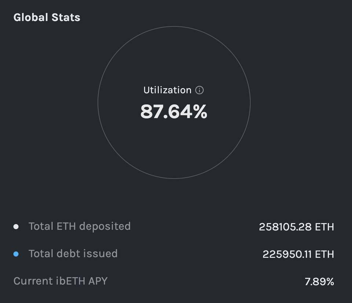Image resolution: width=352 pixels, height=303 pixels.
Task: Click the bottom edge of the utilization ring
Action: tap(174, 179)
